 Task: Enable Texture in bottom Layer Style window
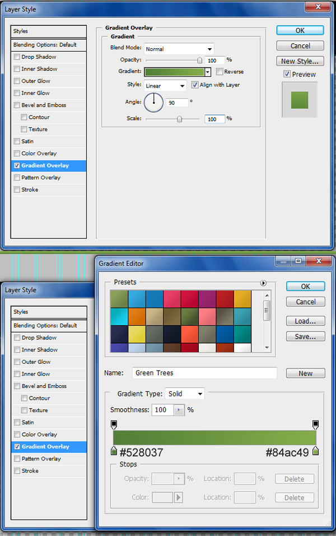point(24,410)
